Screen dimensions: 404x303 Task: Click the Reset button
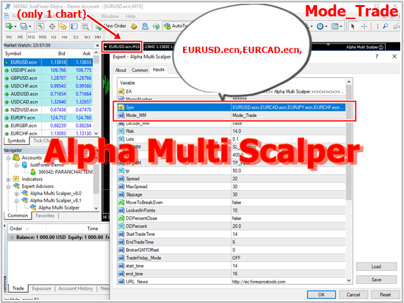coord(385,295)
